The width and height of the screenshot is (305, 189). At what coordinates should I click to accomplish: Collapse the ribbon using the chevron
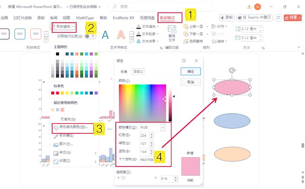coord(299,47)
